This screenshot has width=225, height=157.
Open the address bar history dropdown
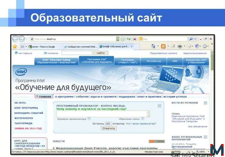coord(118,39)
